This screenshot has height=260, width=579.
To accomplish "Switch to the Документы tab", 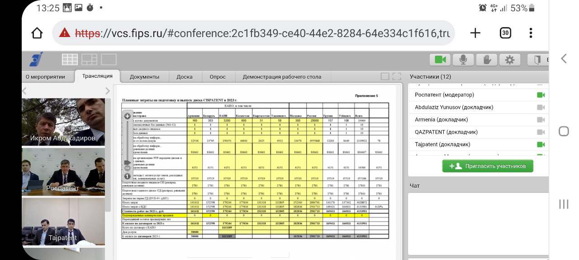I will click(x=144, y=77).
